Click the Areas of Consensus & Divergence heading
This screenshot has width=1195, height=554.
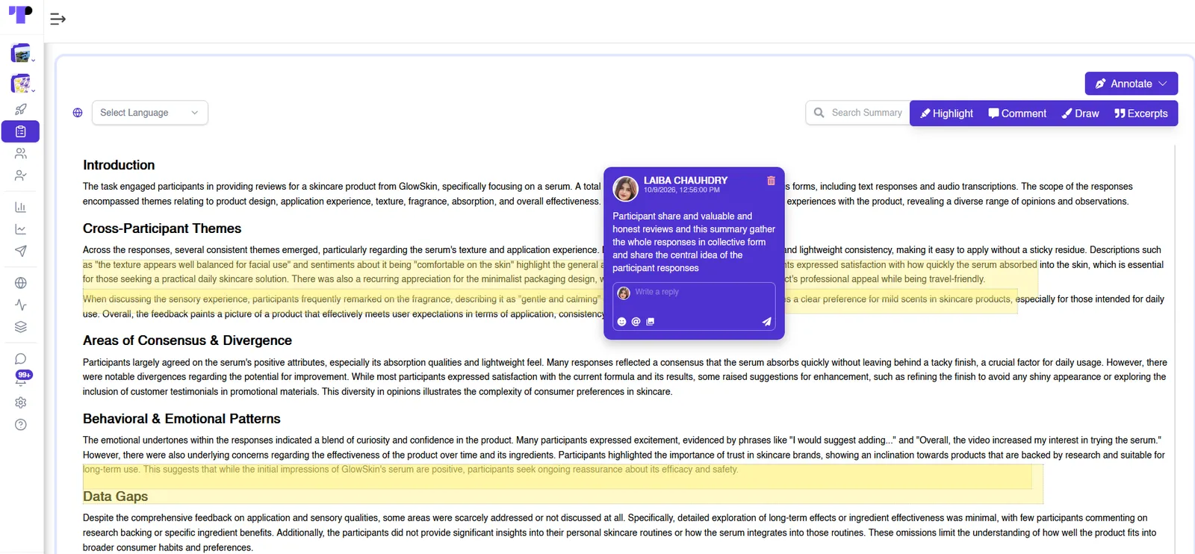[187, 340]
